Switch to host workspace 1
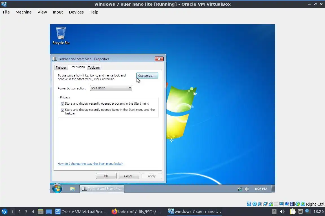 12,212
